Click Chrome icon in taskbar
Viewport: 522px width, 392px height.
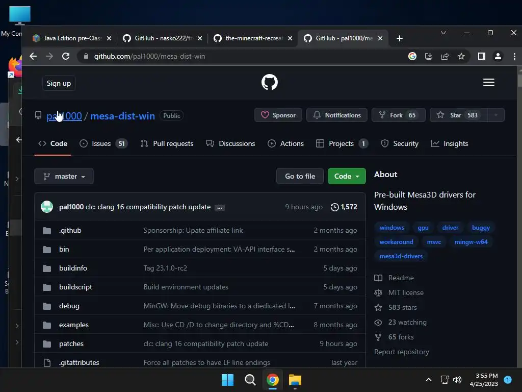tap(272, 380)
